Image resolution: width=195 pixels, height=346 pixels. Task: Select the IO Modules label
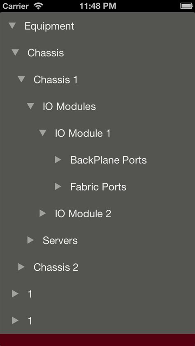69,107
